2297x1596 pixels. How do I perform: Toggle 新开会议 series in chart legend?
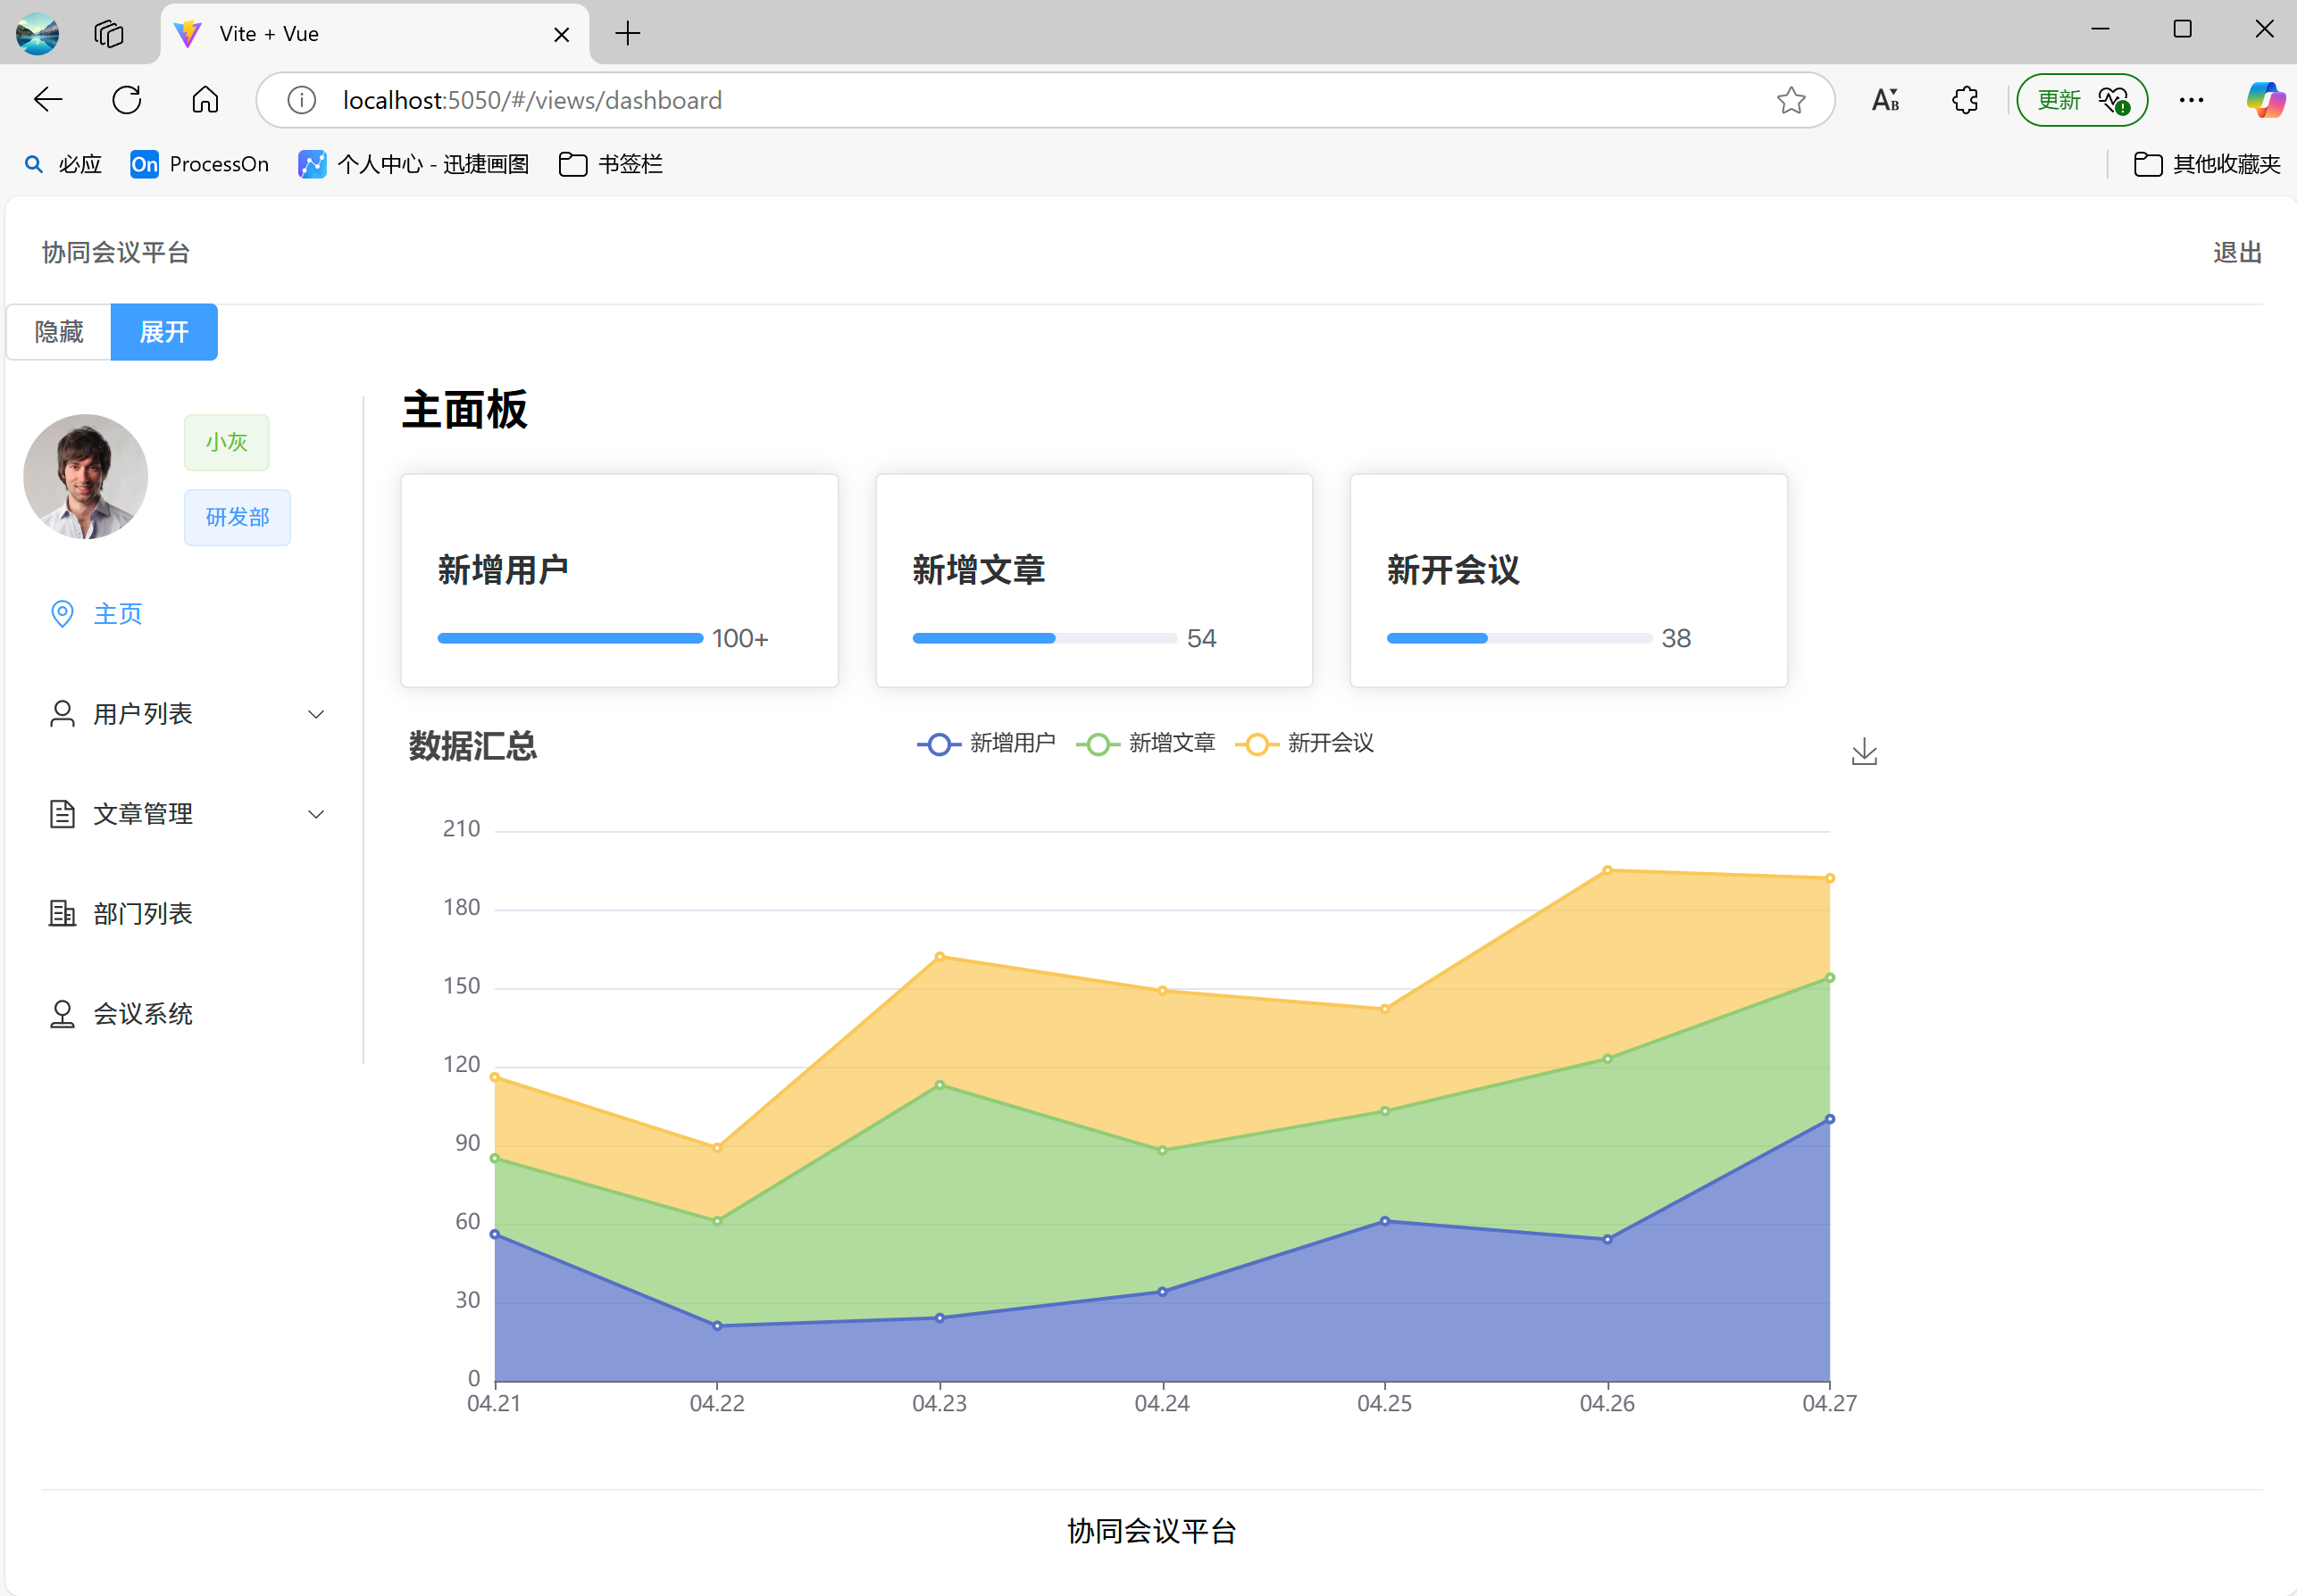[x=1306, y=743]
